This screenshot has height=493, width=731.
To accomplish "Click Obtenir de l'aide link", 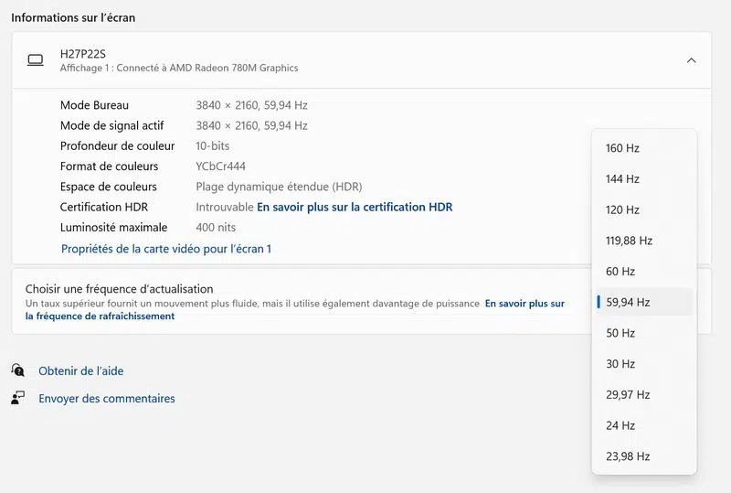I will click(80, 371).
